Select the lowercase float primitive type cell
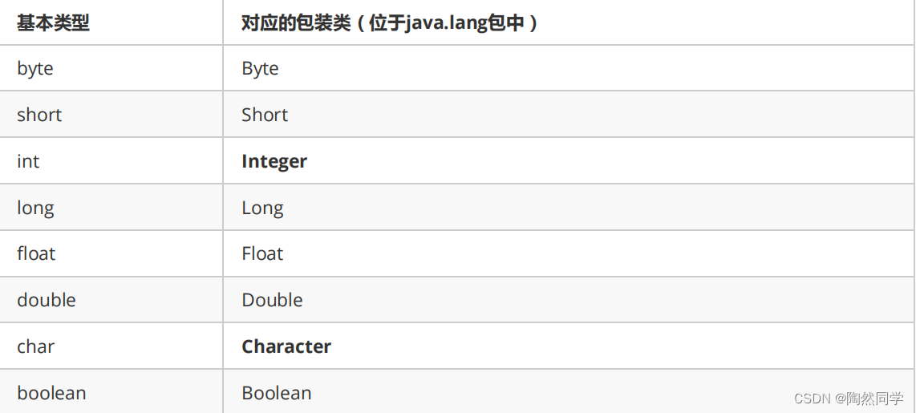 36,254
